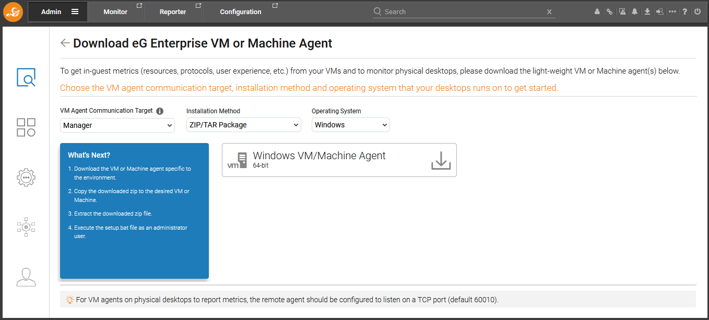Open the topology network sidebar icon
This screenshot has height=320, width=709.
[x=26, y=227]
